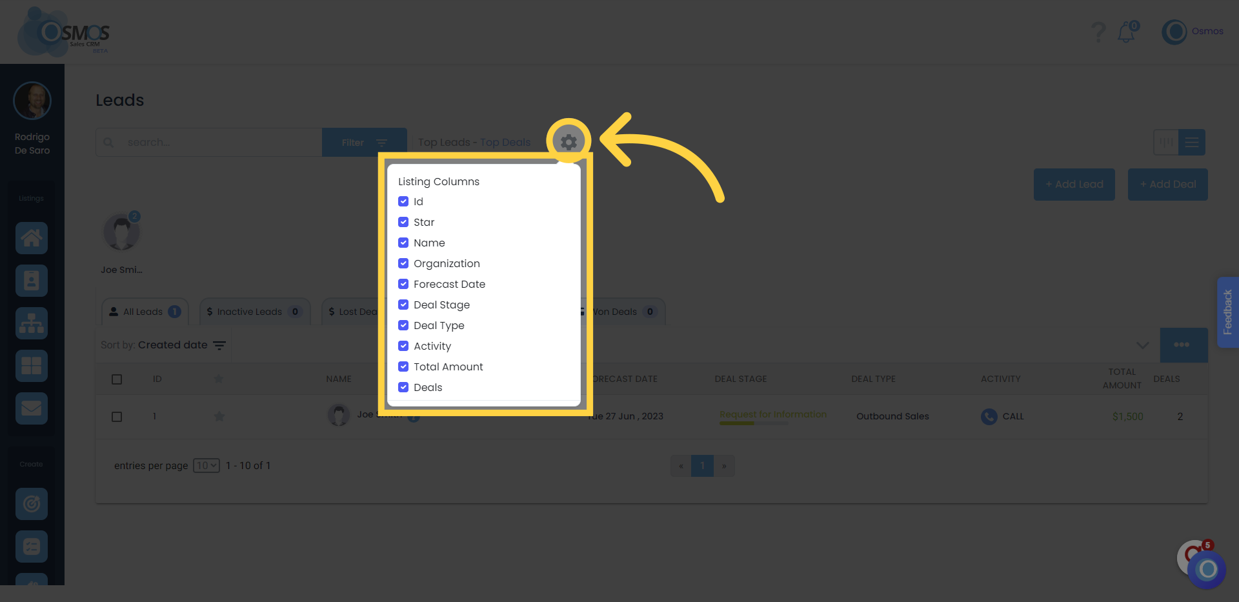Uncheck the Deal Stage column checkbox
1239x602 pixels.
pyautogui.click(x=403, y=305)
